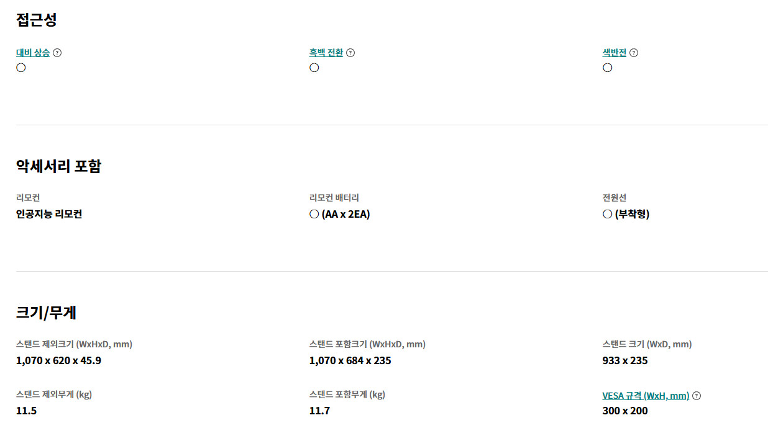Click the help icon beside 대비 상승

click(x=57, y=53)
